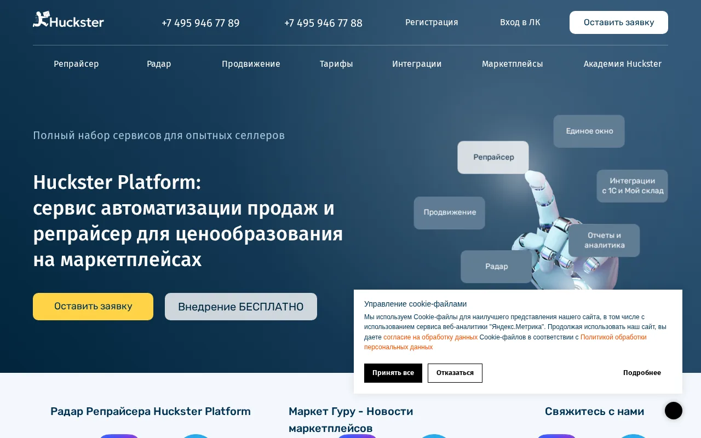Click the Huckster logo

point(68,20)
